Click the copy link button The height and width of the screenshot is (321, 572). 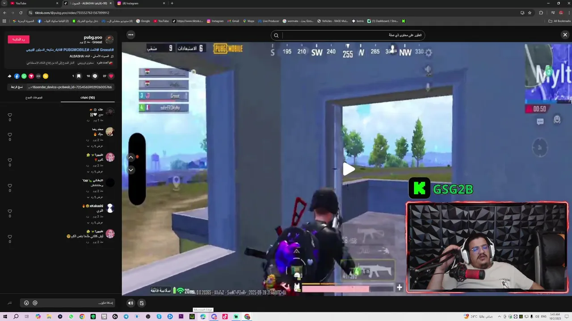(17, 87)
